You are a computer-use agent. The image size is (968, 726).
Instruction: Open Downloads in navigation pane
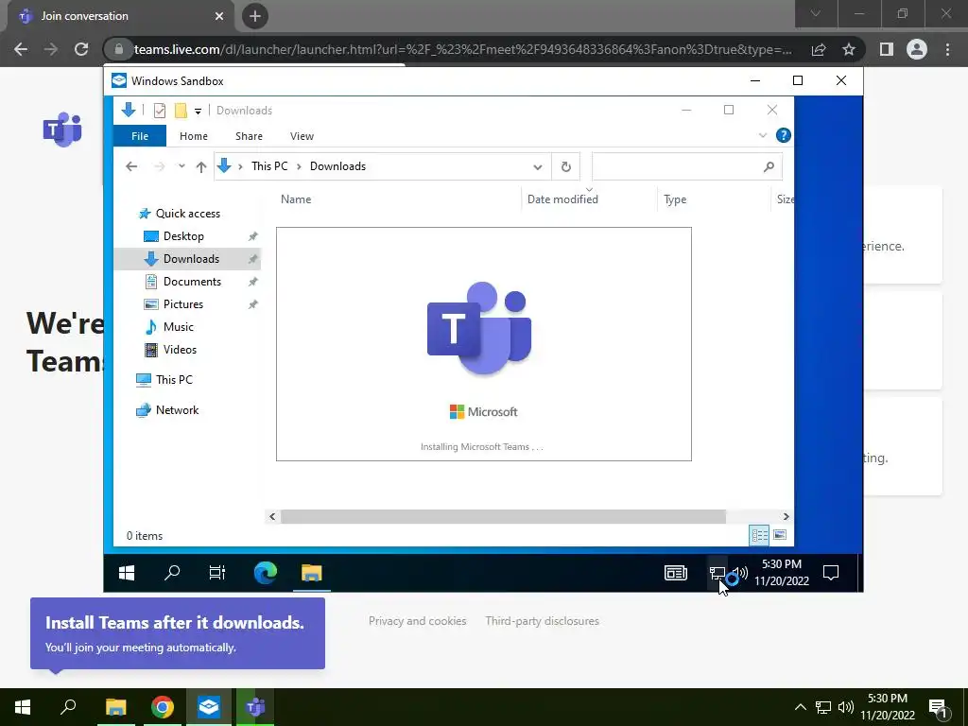(x=187, y=259)
